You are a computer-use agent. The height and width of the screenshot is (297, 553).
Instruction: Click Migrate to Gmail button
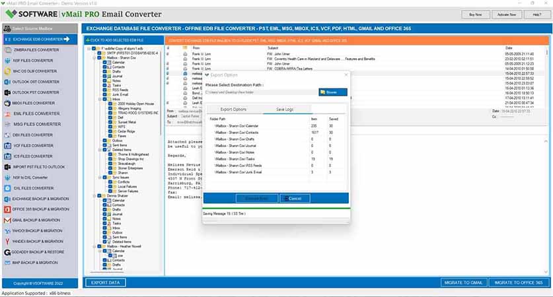464,282
